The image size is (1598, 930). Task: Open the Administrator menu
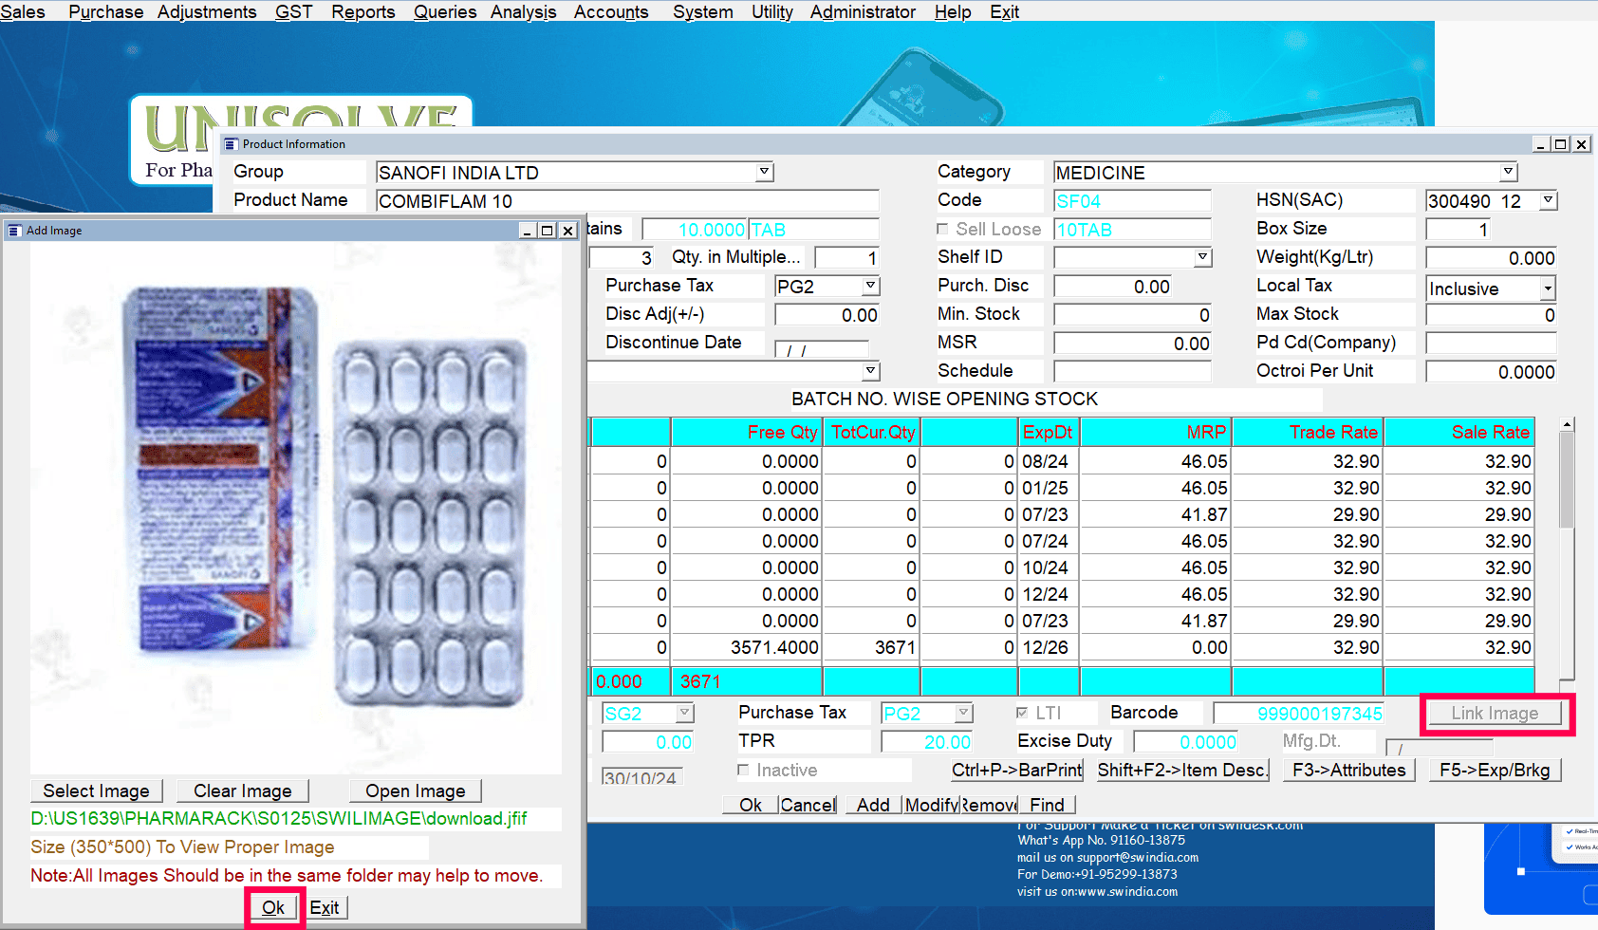coord(863,11)
